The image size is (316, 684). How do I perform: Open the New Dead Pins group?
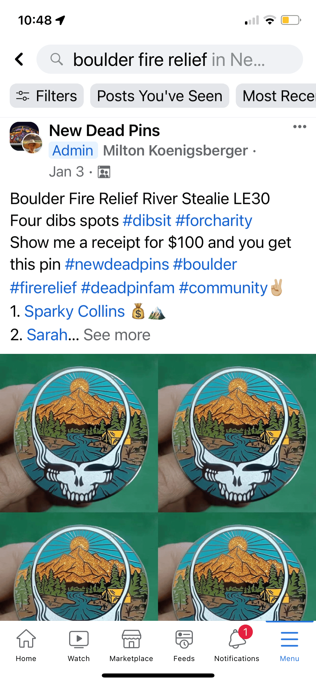[105, 130]
